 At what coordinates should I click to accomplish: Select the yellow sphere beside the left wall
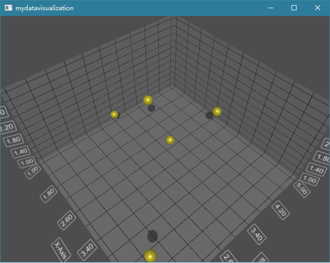point(115,114)
